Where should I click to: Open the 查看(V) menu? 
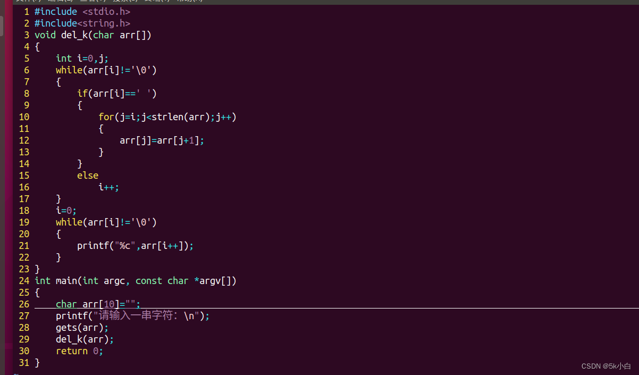pos(94,2)
